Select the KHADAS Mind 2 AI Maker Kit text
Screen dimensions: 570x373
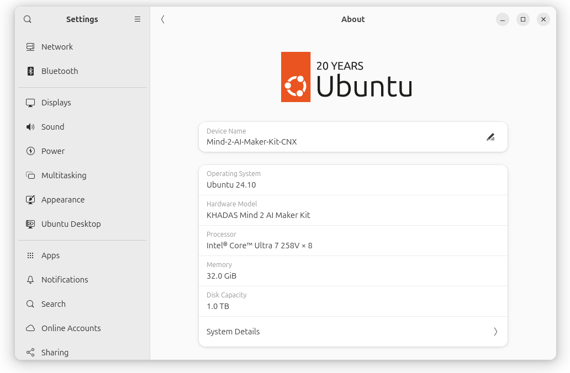(x=258, y=215)
